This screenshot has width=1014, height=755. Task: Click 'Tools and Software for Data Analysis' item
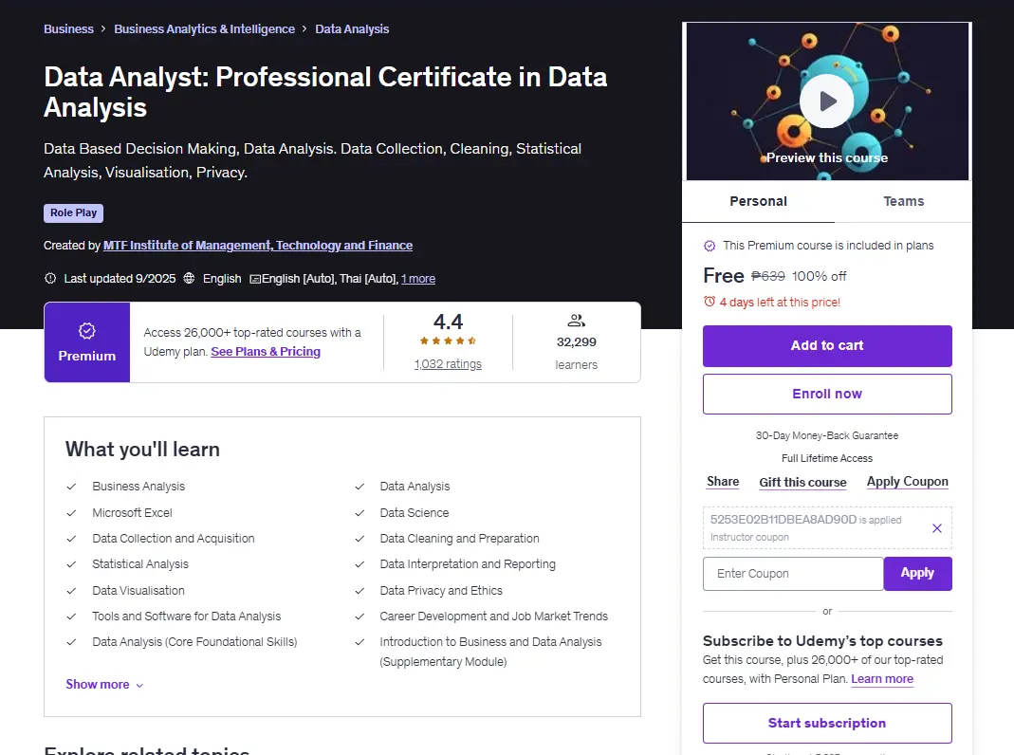tap(186, 616)
